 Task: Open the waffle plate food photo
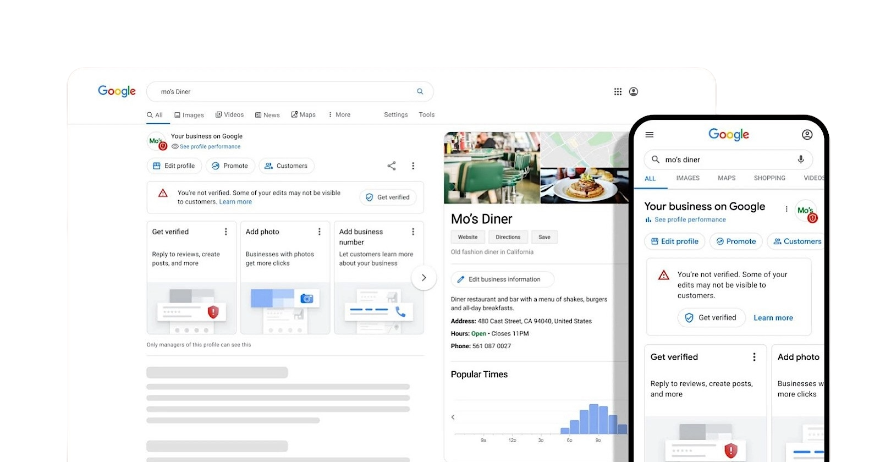pos(584,186)
